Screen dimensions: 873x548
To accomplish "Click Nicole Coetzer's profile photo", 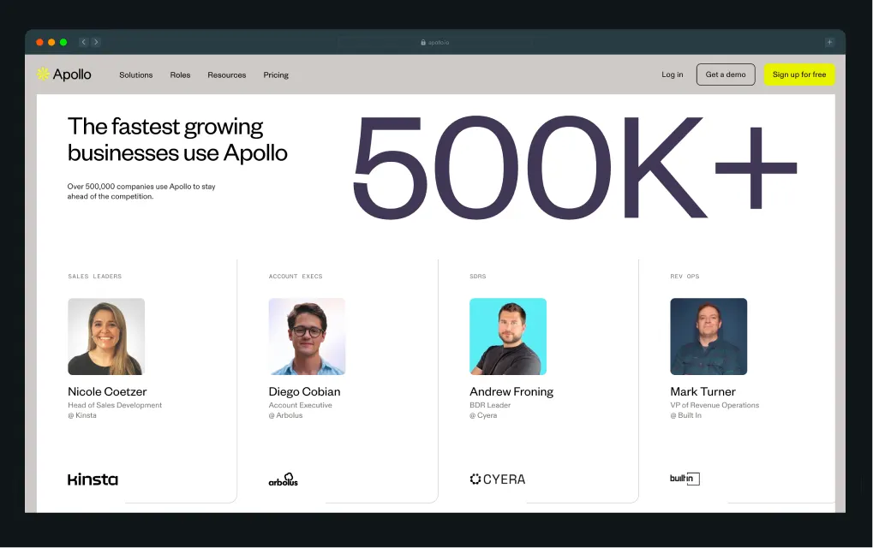I will click(x=106, y=337).
